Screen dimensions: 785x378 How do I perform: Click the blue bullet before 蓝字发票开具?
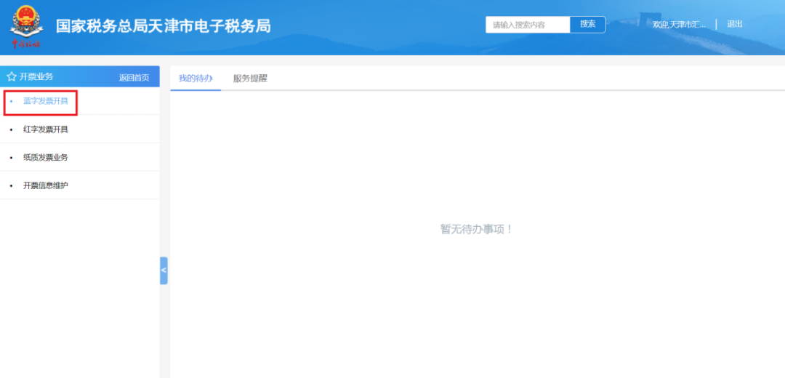11,101
